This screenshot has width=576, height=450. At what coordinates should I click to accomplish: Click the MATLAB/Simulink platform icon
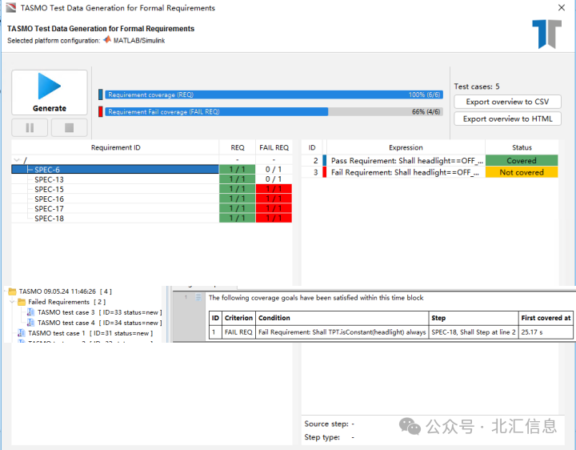point(107,40)
